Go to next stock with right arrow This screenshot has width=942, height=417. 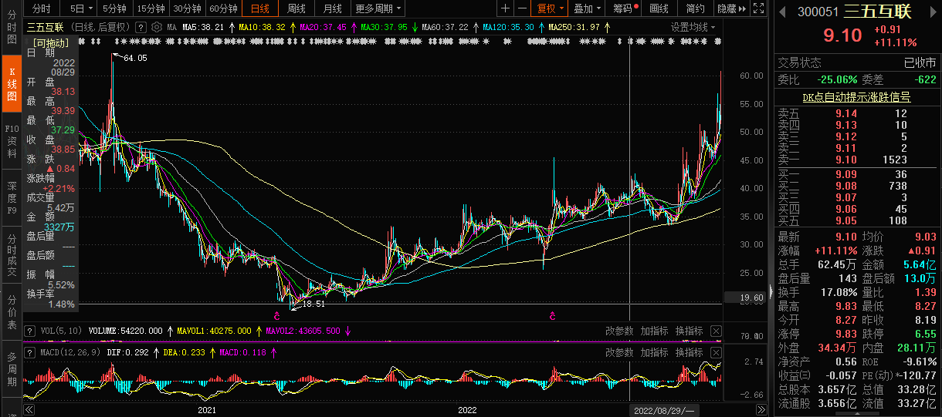click(x=933, y=12)
